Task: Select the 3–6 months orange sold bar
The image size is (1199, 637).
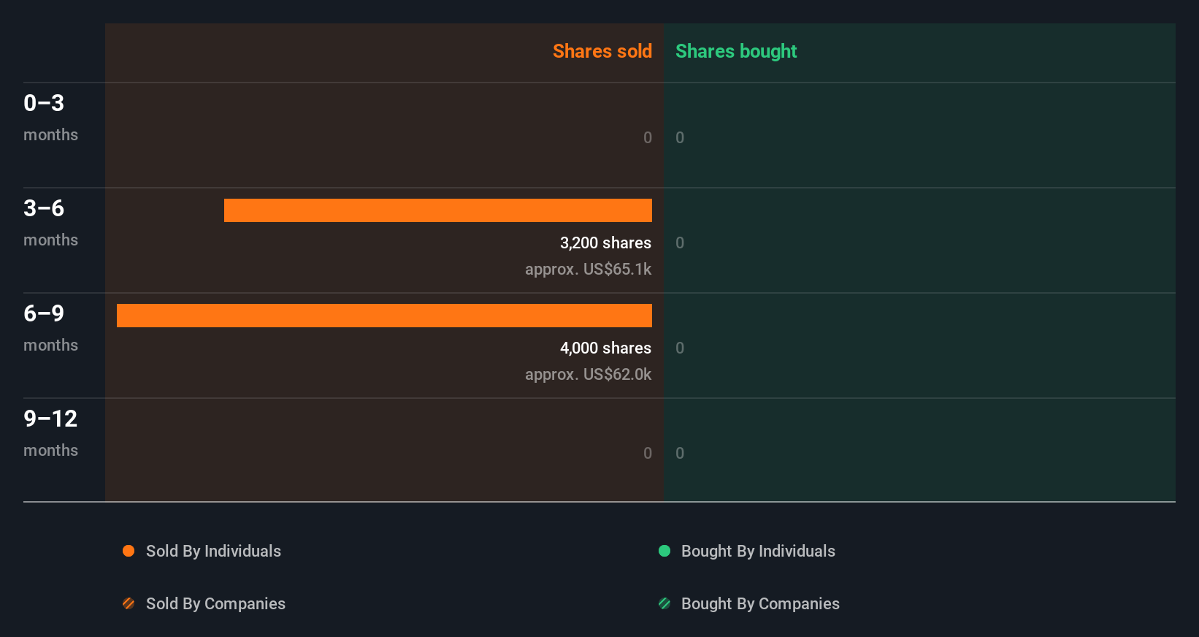Action: 438,210
